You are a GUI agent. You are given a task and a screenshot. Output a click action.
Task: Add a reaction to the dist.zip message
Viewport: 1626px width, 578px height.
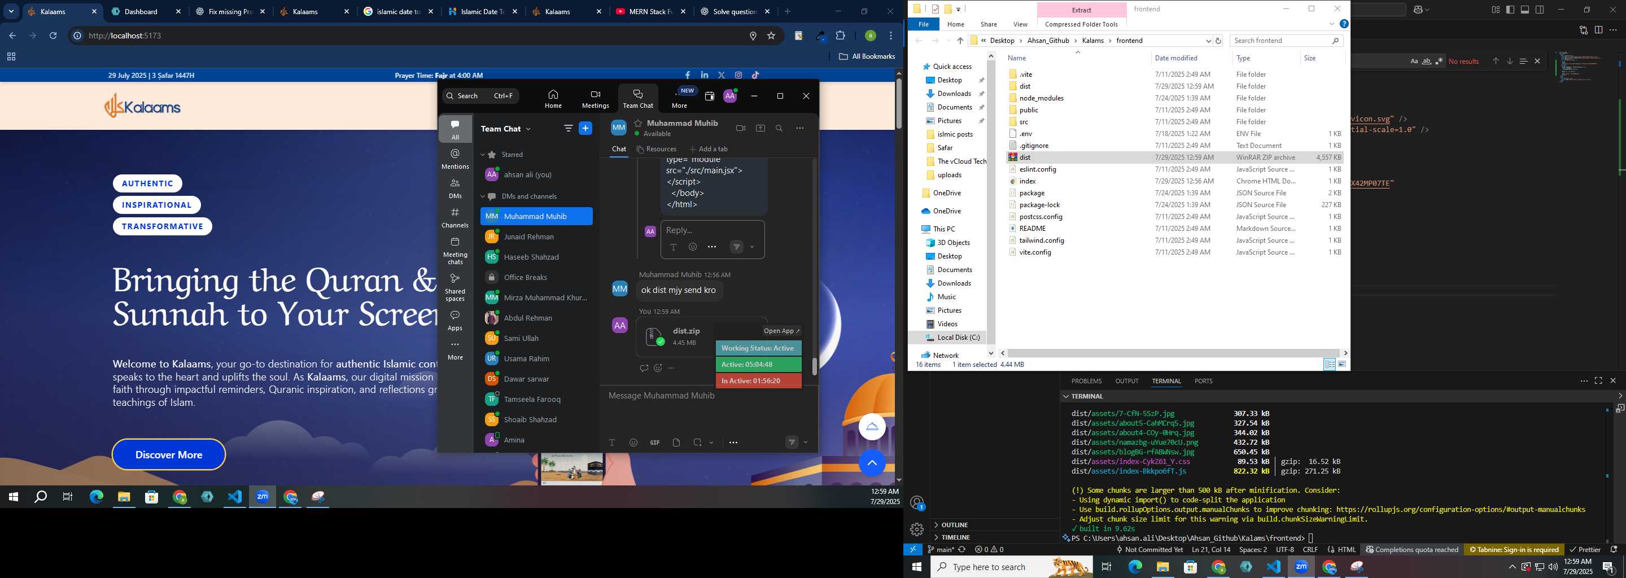[658, 368]
